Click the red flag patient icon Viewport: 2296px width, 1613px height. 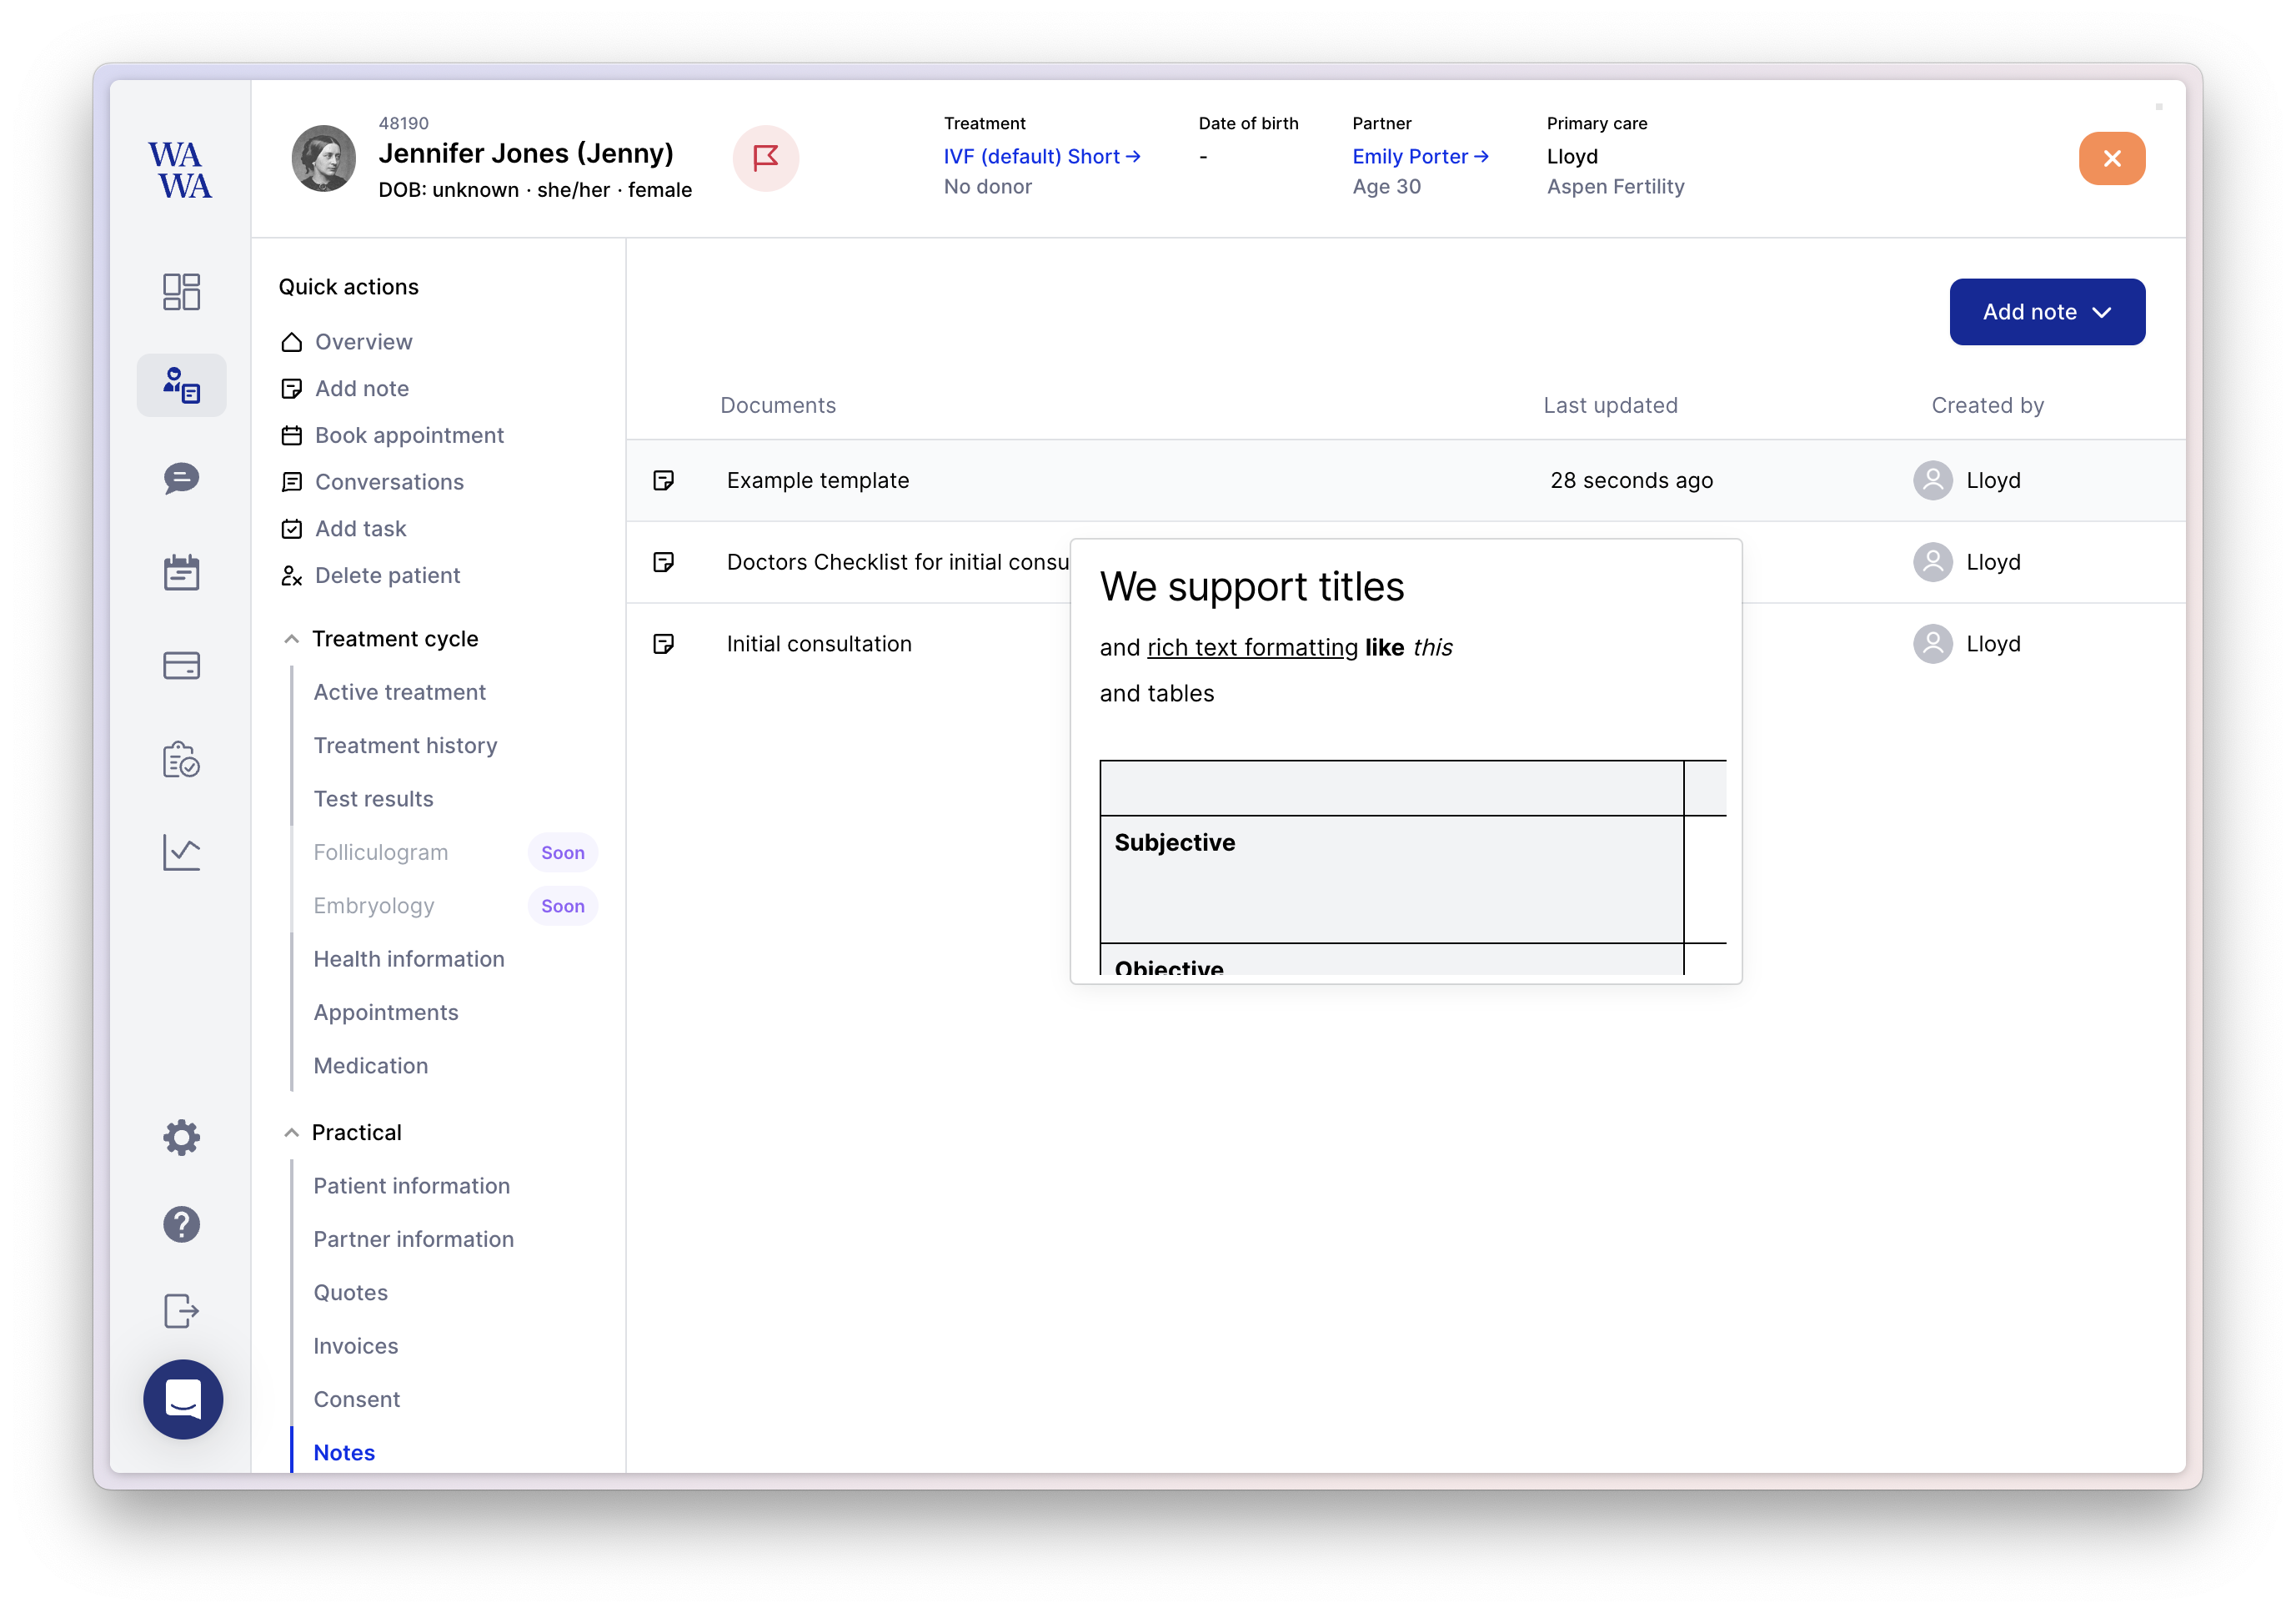pyautogui.click(x=765, y=158)
